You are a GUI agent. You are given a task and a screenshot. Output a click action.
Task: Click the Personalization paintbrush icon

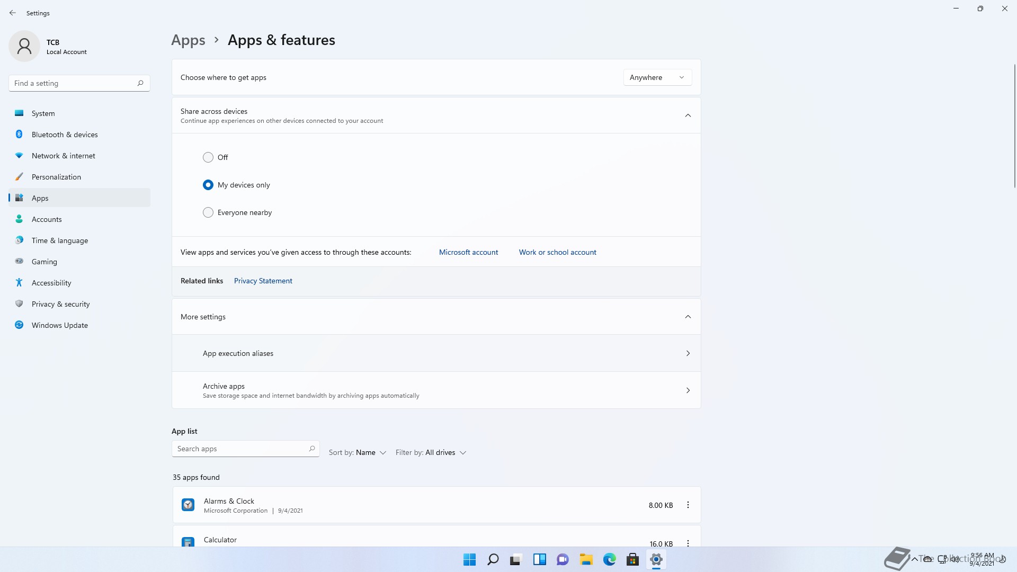pyautogui.click(x=19, y=177)
